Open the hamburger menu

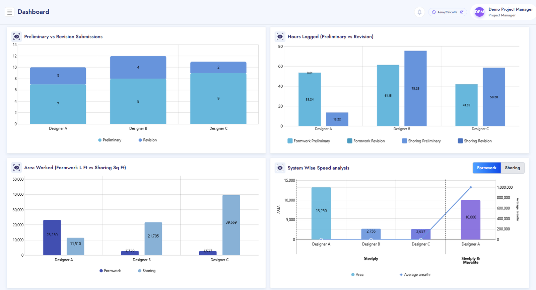(10, 12)
